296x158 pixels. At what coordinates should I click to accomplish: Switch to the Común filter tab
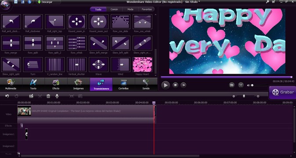[114, 9]
